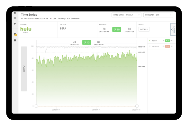This screenshot has width=189, height=127.
Task: Click the Hulu brand logo
Action: 26,29
